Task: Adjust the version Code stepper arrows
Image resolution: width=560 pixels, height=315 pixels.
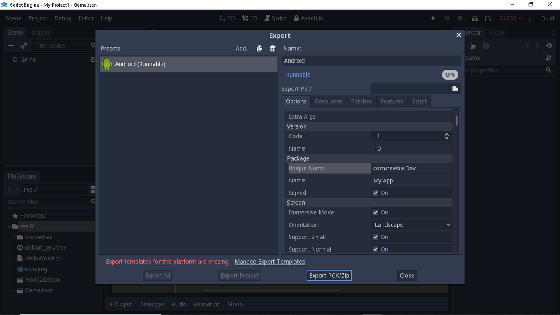Action: tap(447, 136)
